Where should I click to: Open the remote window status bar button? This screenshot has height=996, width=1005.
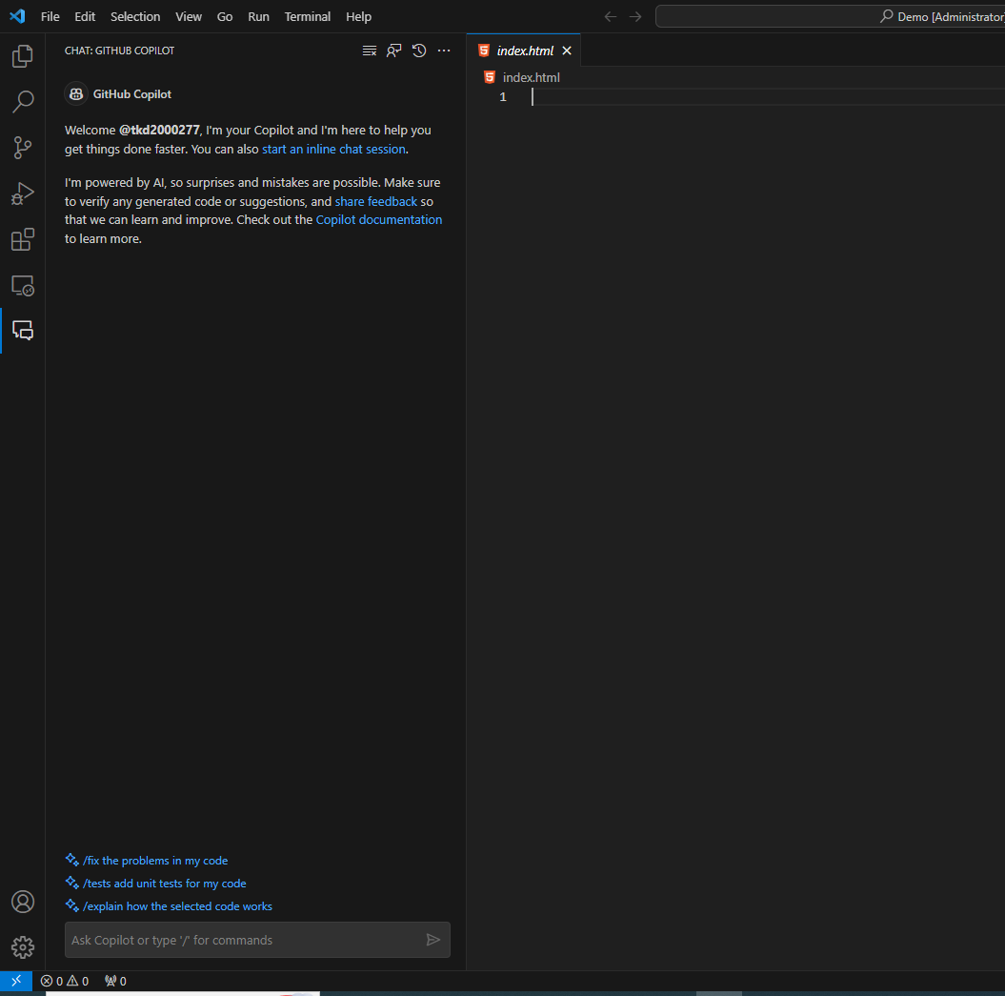pyautogui.click(x=16, y=981)
